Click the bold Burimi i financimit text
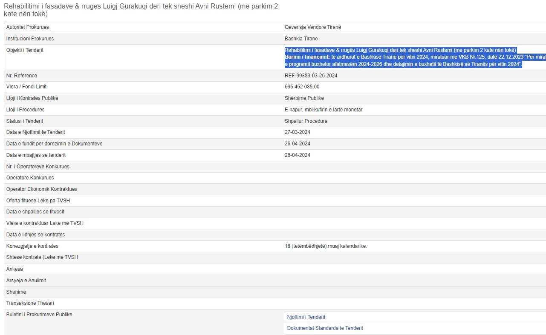The image size is (546, 335). point(307,57)
